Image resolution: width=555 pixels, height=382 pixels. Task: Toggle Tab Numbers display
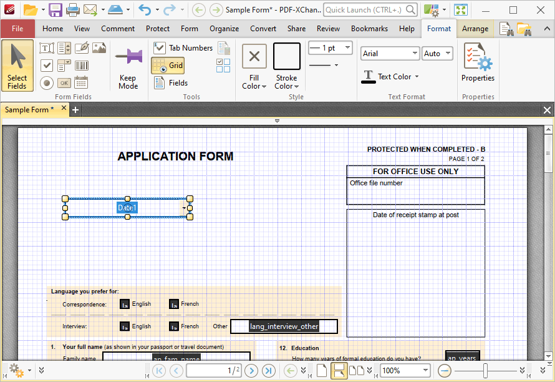pyautogui.click(x=183, y=48)
